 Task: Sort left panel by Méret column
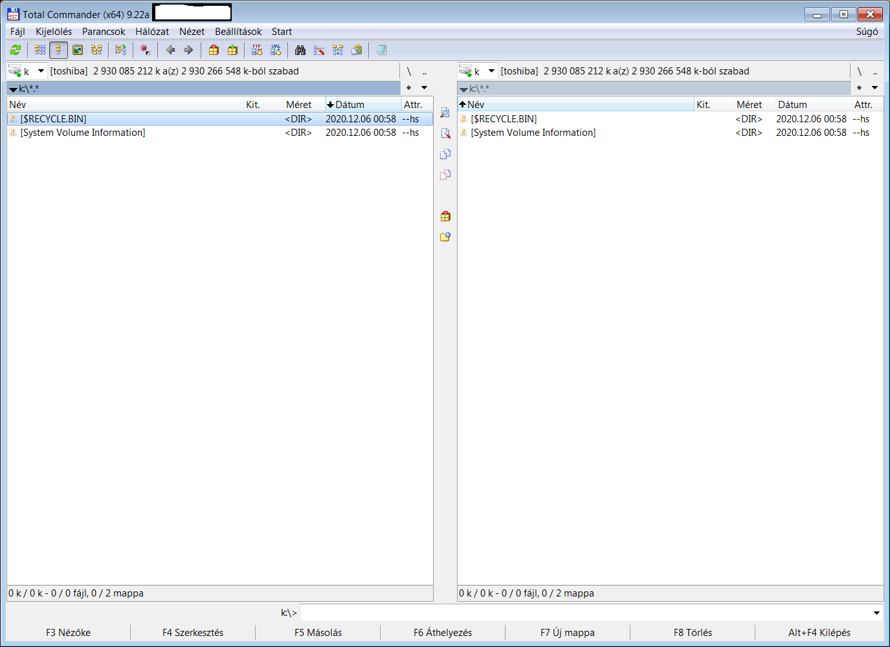[x=304, y=105]
